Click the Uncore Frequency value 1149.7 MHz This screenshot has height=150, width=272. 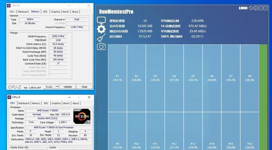coord(77,27)
